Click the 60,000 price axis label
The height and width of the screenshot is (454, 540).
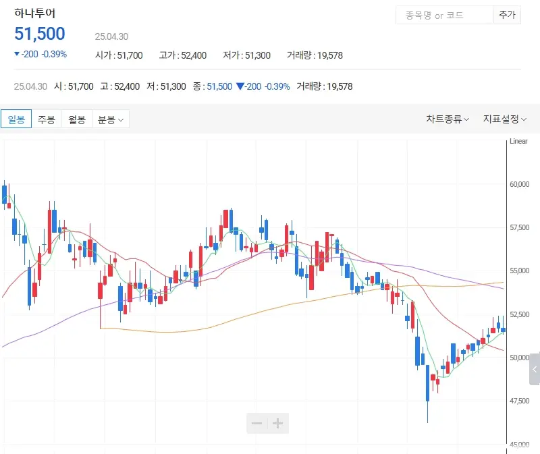click(x=519, y=184)
